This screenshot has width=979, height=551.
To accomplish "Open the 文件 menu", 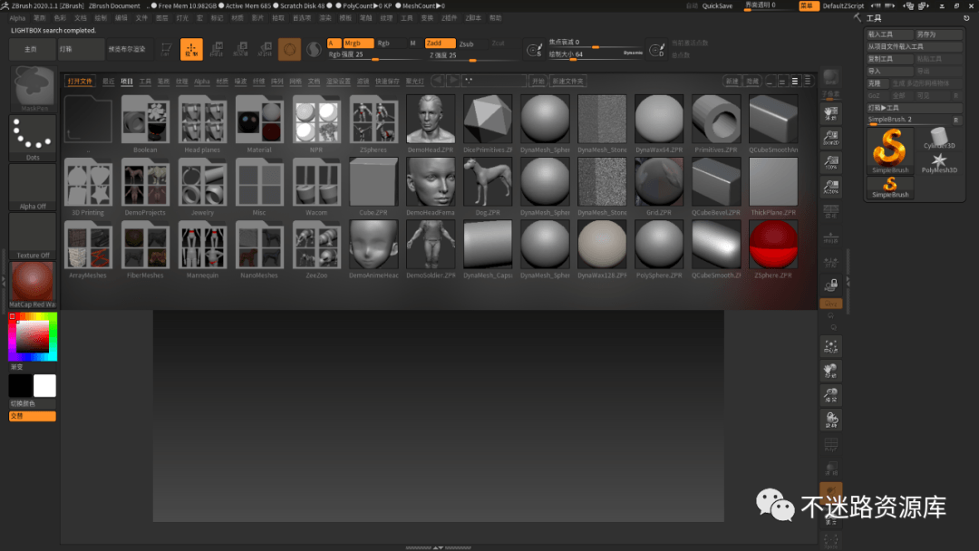I will tap(141, 18).
